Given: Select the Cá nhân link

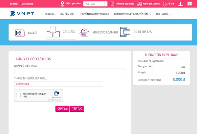Looking at the screenshot, I should pos(14,4).
